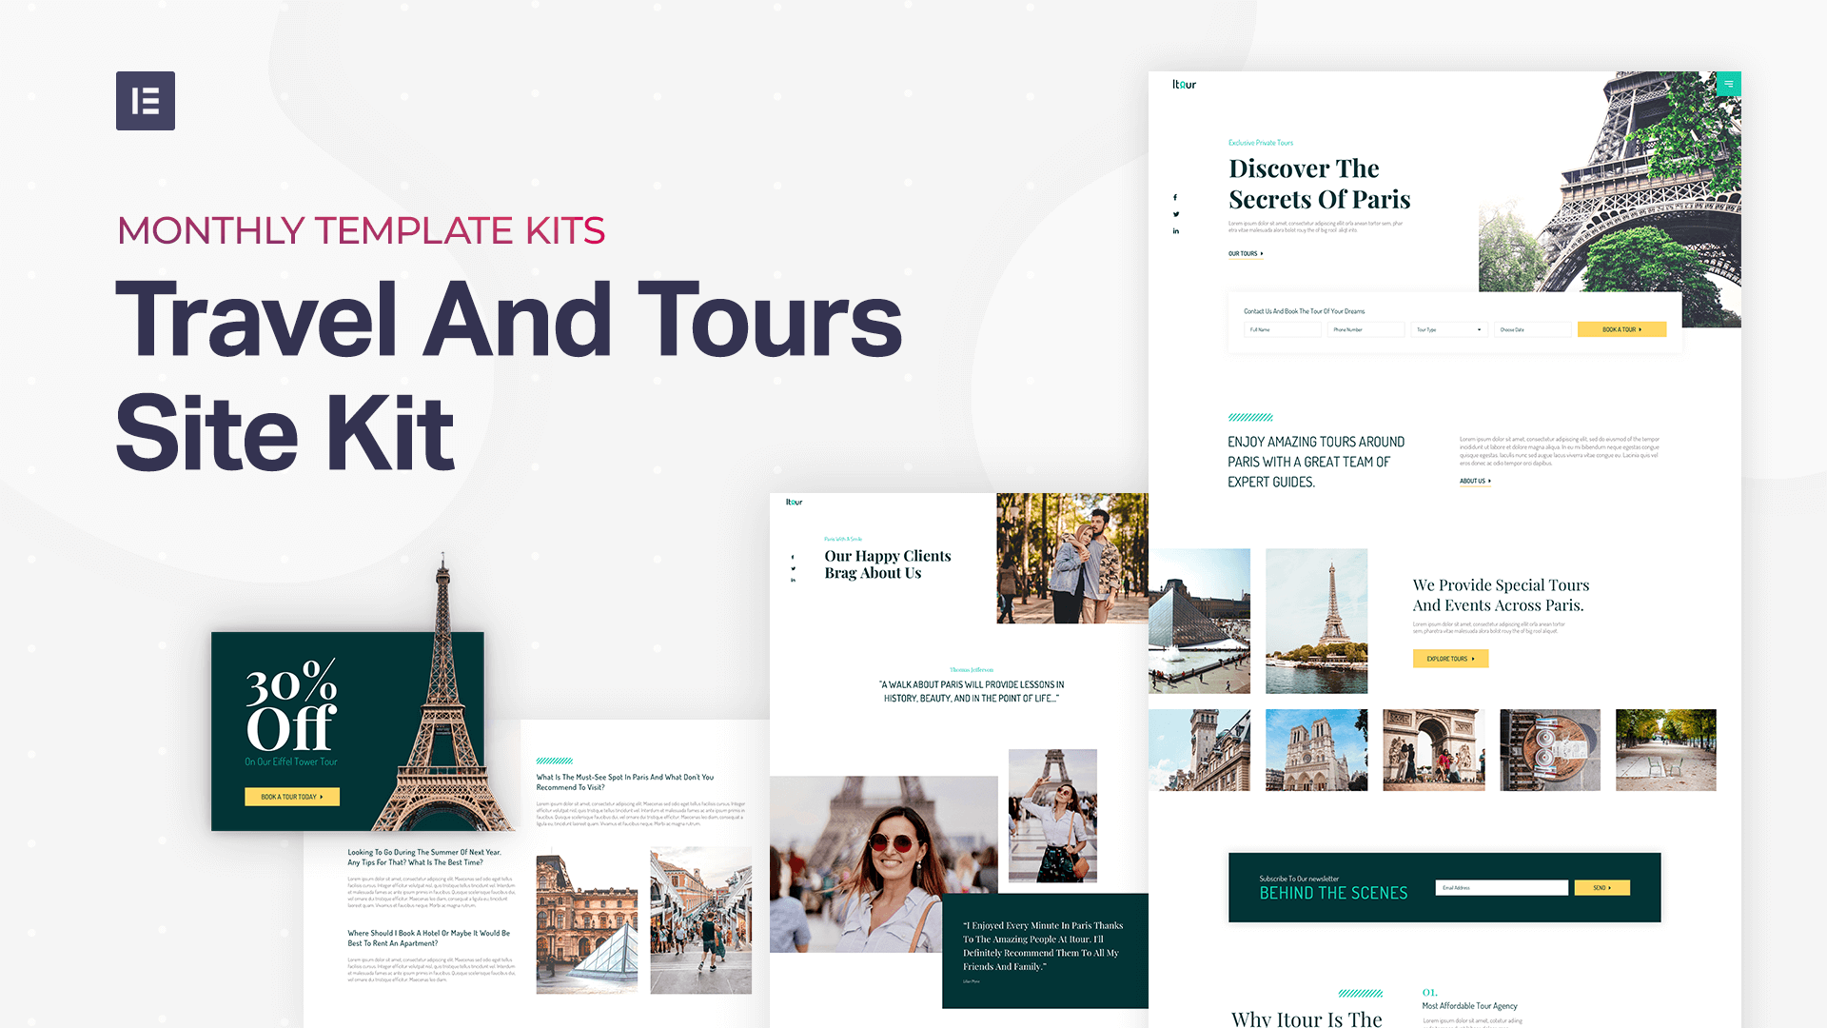Expand the Tour Type dropdown
Viewport: 1827px width, 1028px height.
coord(1449,329)
